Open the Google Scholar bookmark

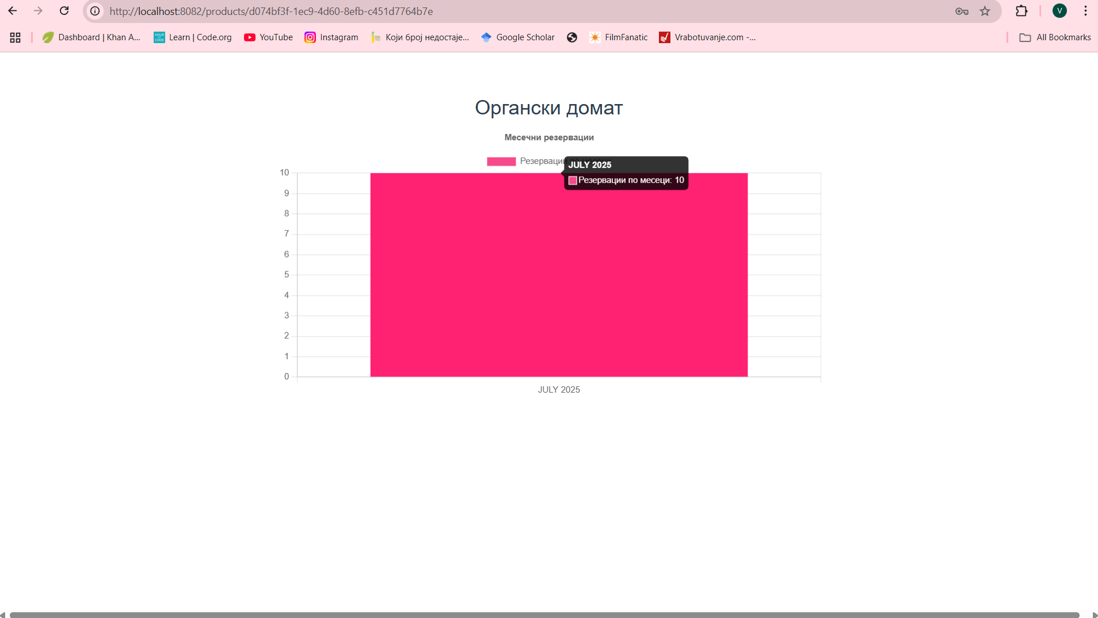[518, 37]
